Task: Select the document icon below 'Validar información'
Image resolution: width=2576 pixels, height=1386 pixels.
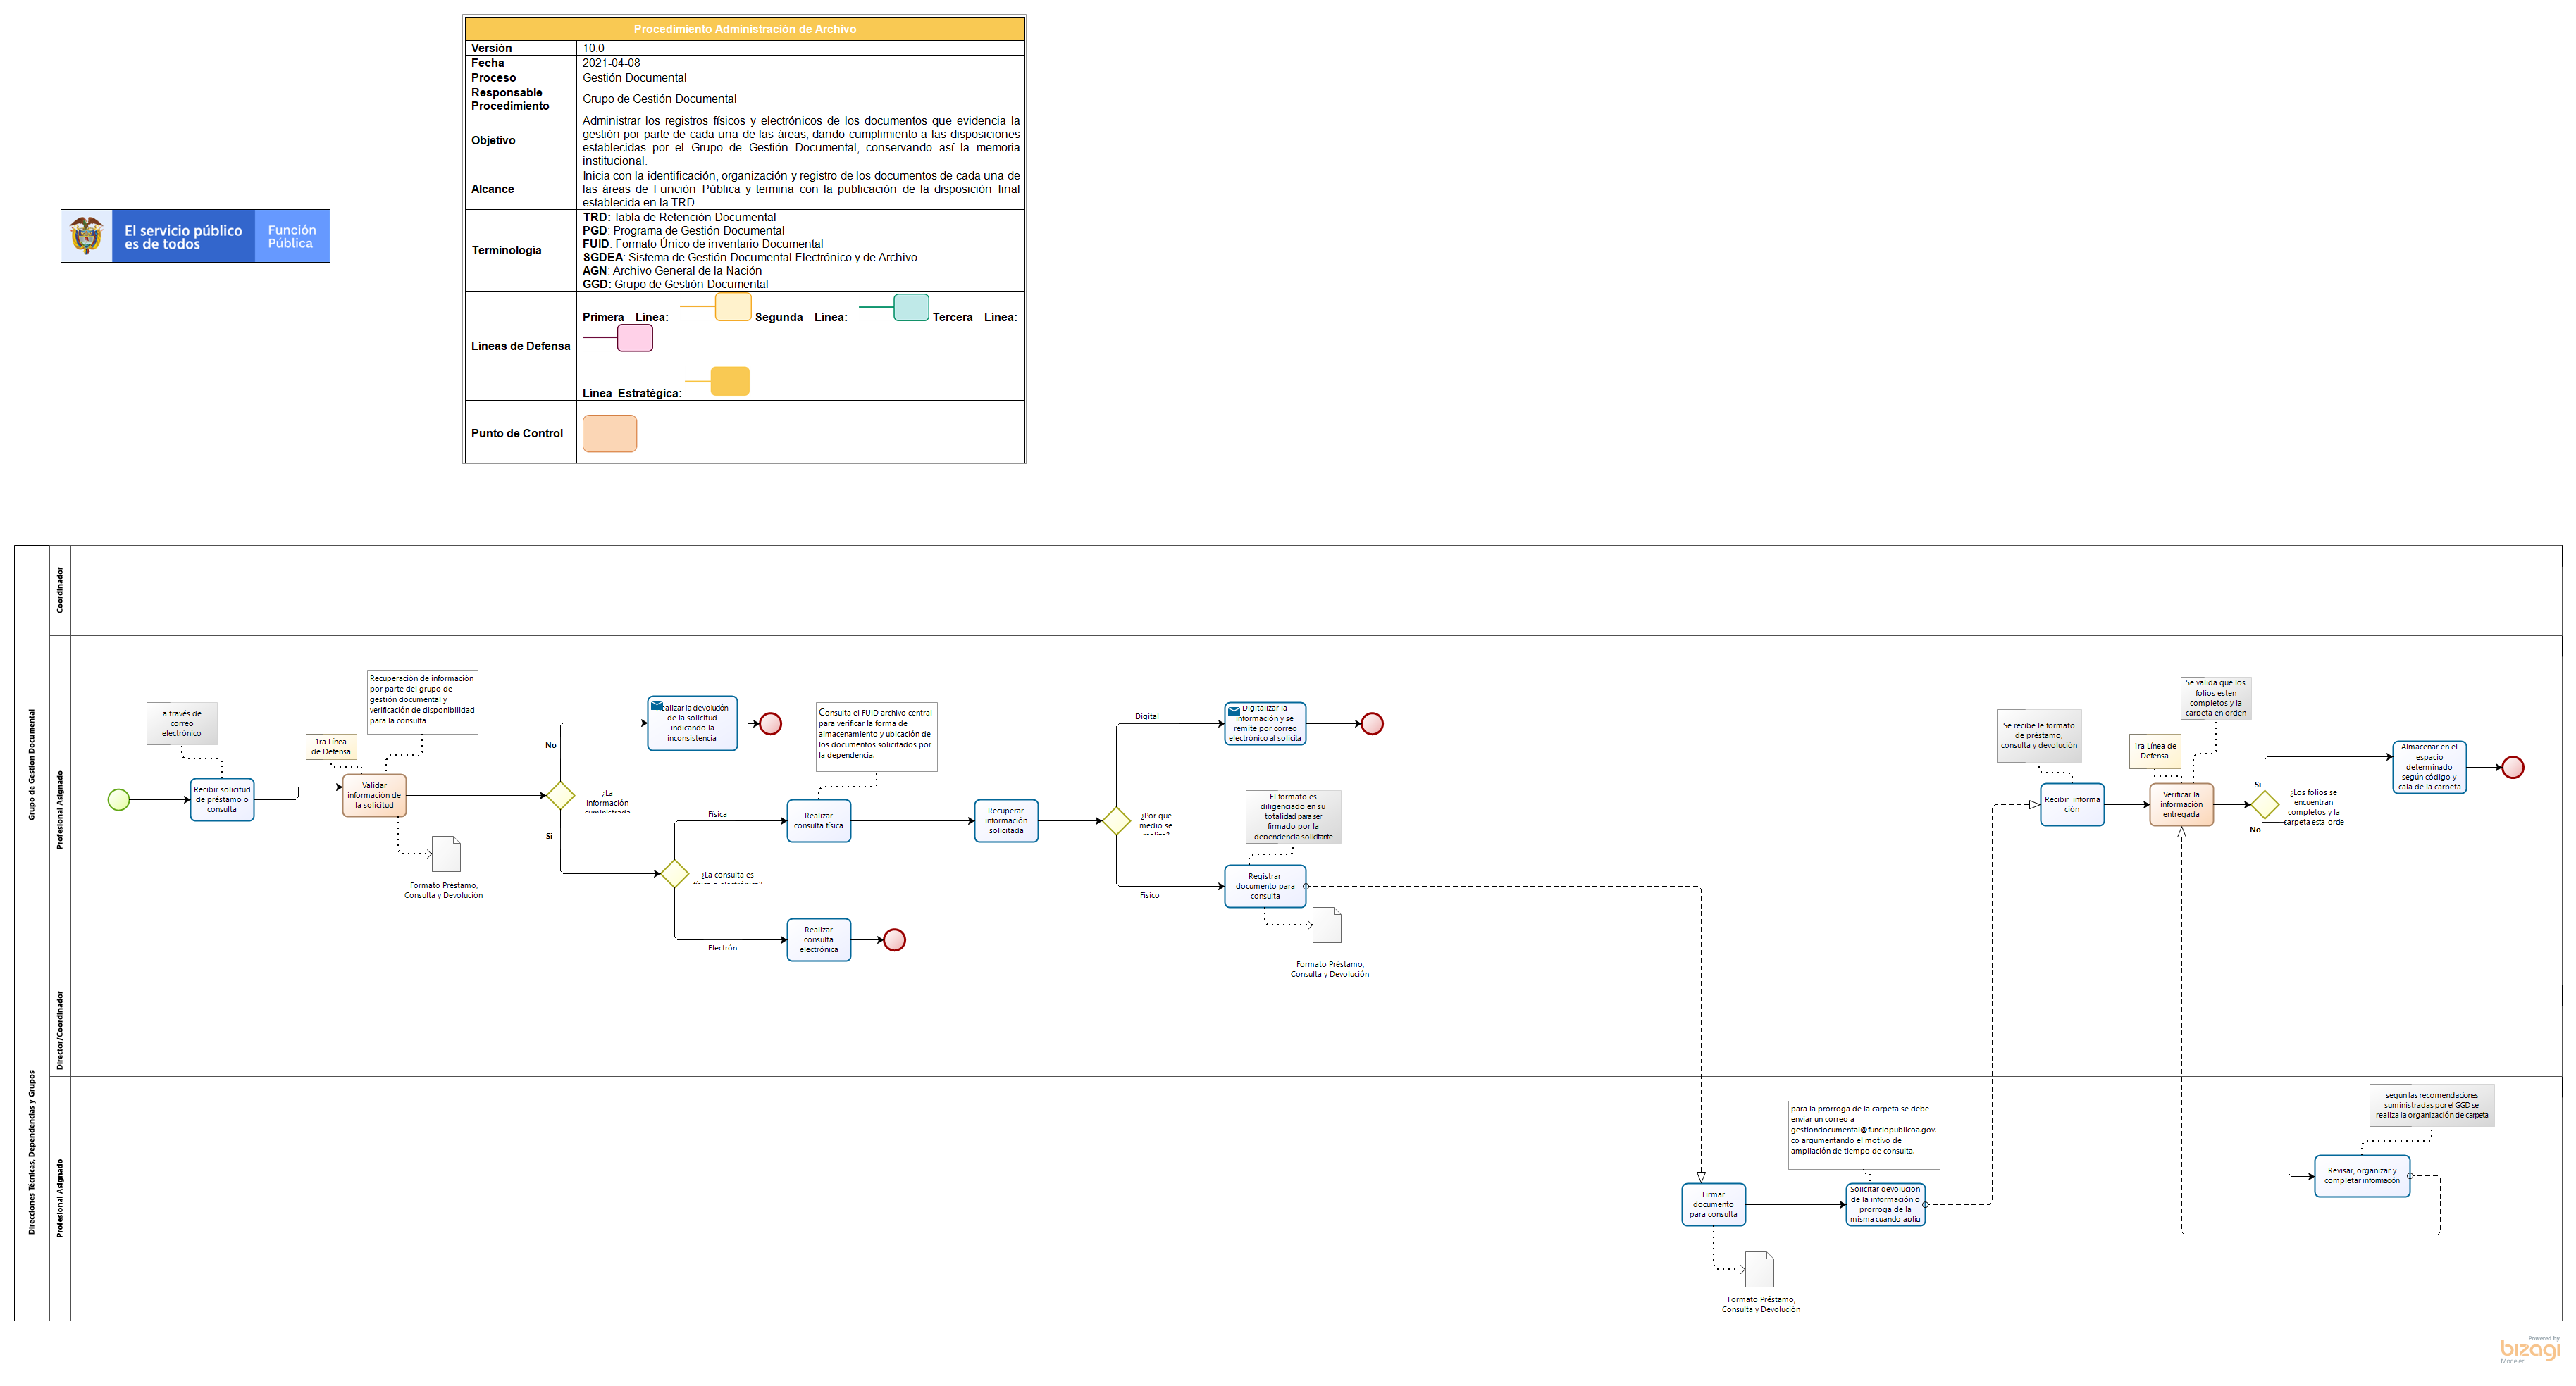Action: [446, 854]
